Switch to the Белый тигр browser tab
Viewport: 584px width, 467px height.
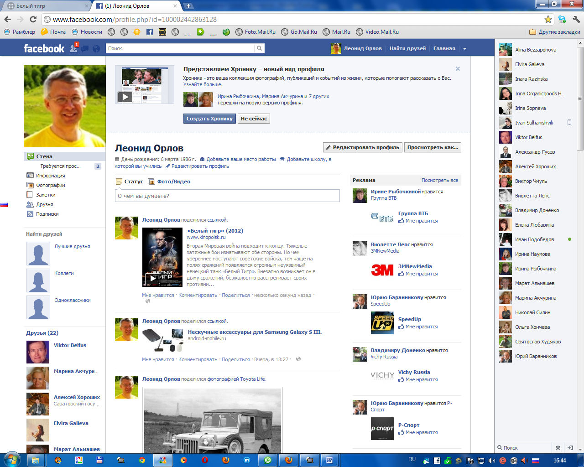(x=47, y=6)
